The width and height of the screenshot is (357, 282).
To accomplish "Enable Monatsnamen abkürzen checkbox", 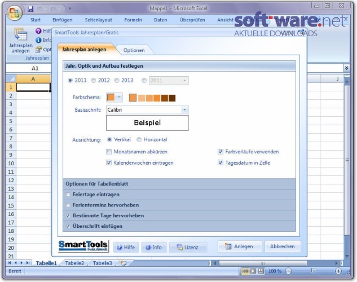I will 109,152.
